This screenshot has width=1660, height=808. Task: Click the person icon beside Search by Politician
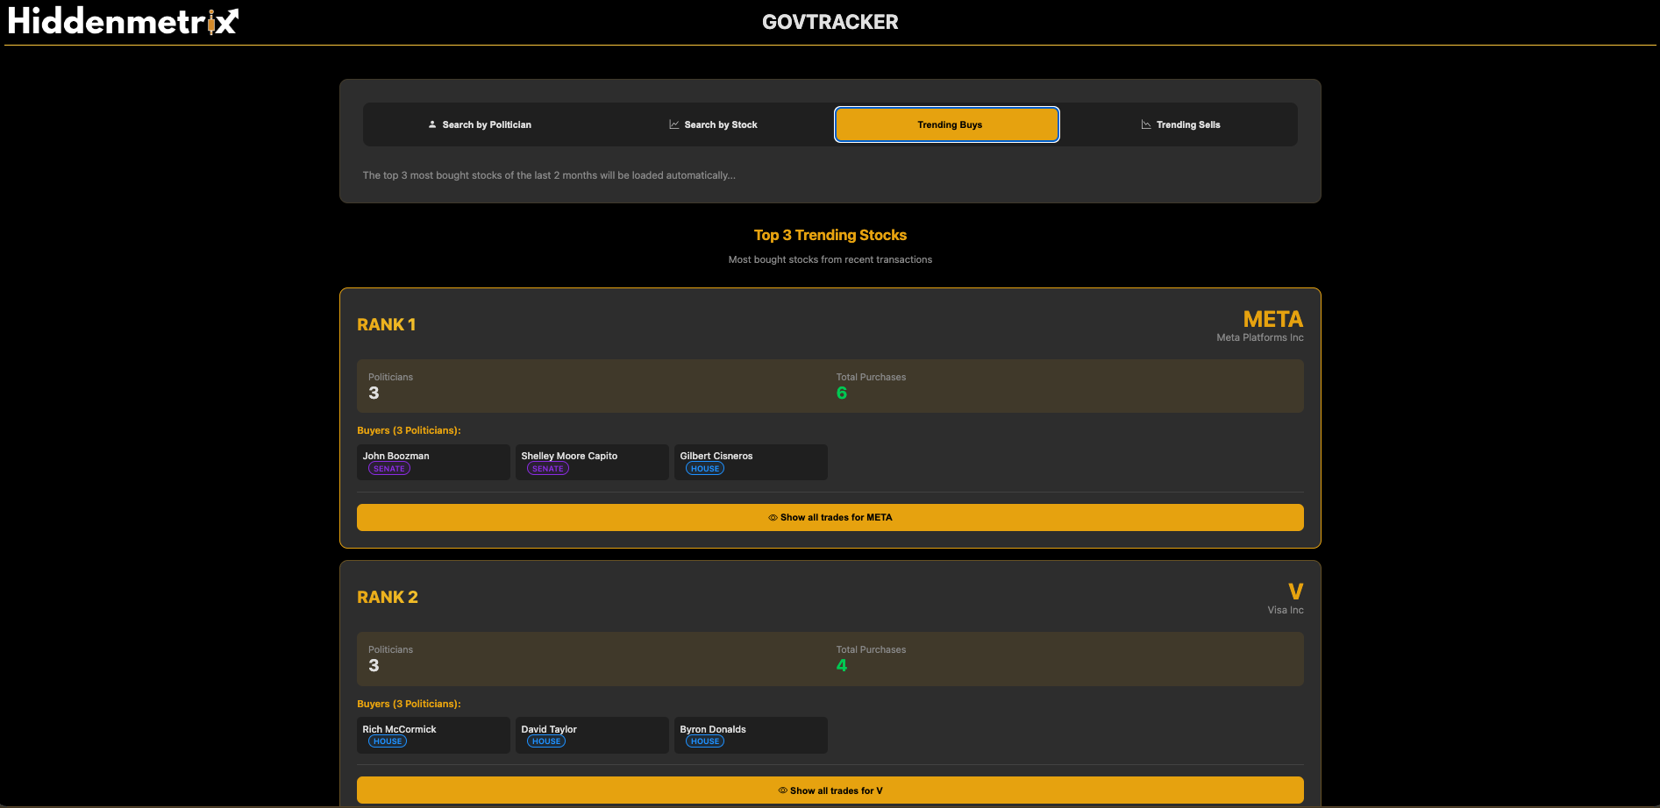click(431, 124)
